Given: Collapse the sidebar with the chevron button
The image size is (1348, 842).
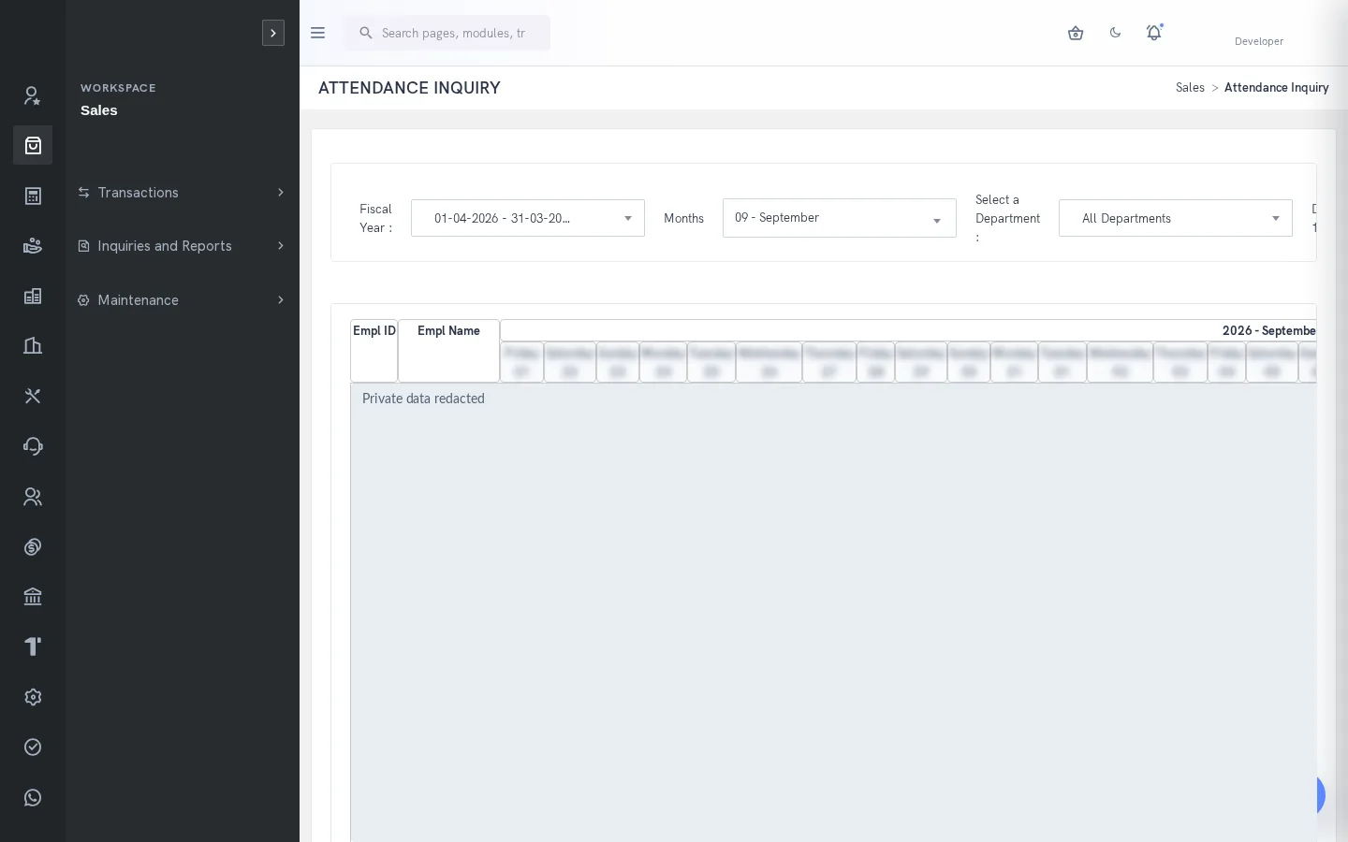Looking at the screenshot, I should click(273, 33).
